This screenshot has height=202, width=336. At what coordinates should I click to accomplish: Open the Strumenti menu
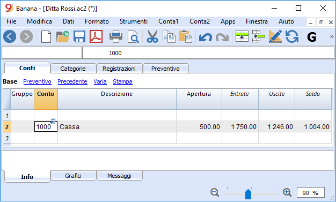134,21
